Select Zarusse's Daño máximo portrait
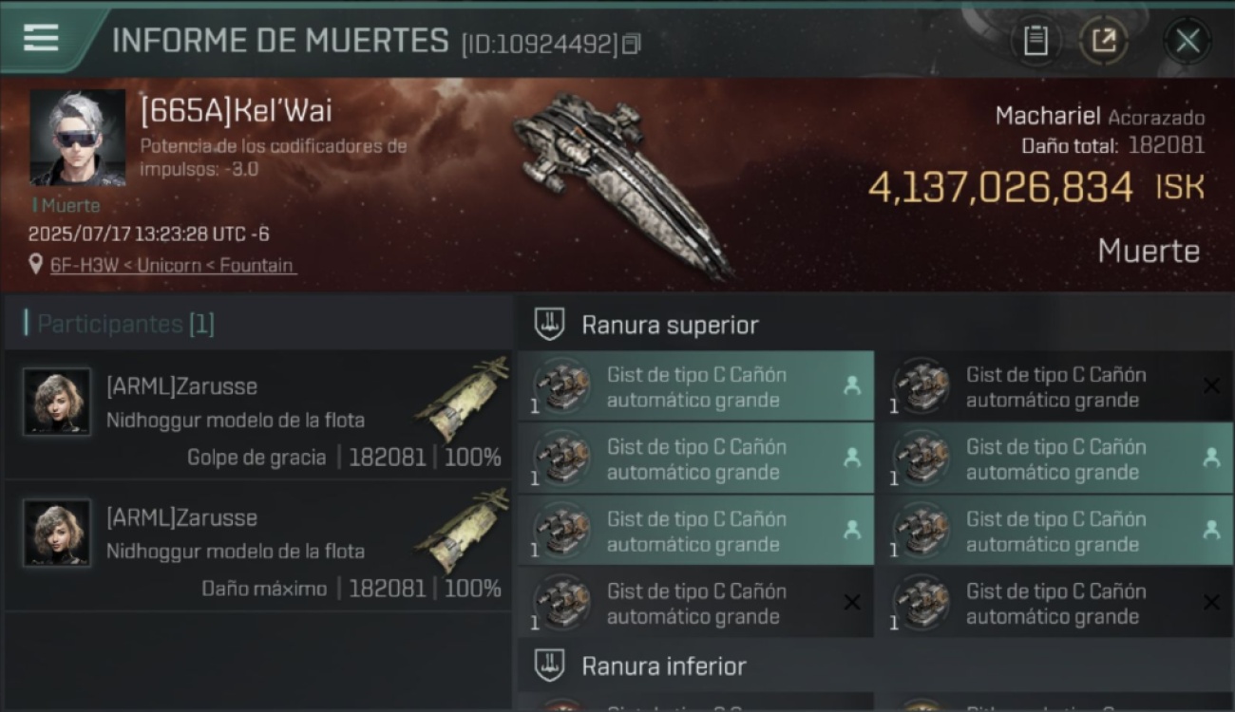This screenshot has height=712, width=1235. tap(57, 533)
